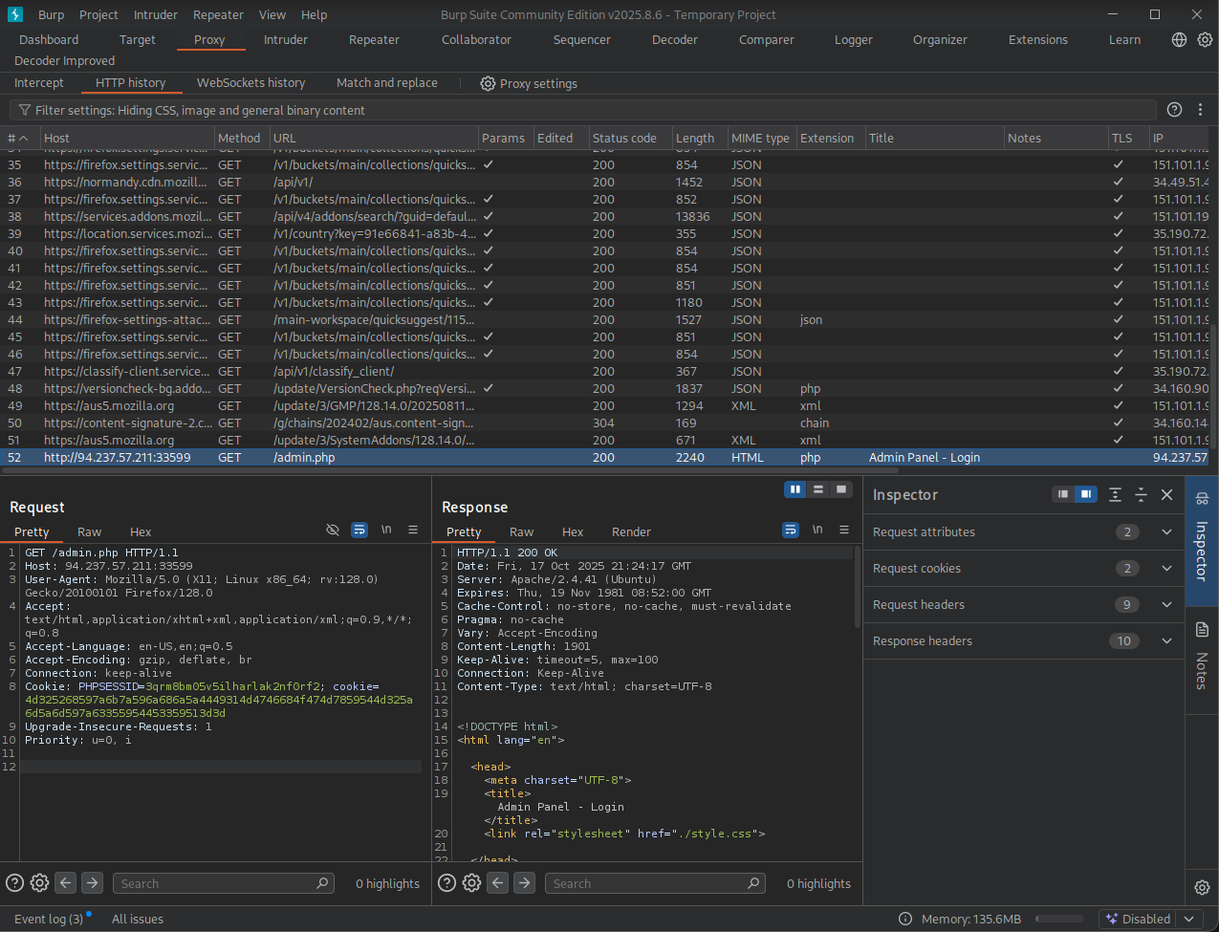Go to previous match arrow in Response search

coord(498,883)
